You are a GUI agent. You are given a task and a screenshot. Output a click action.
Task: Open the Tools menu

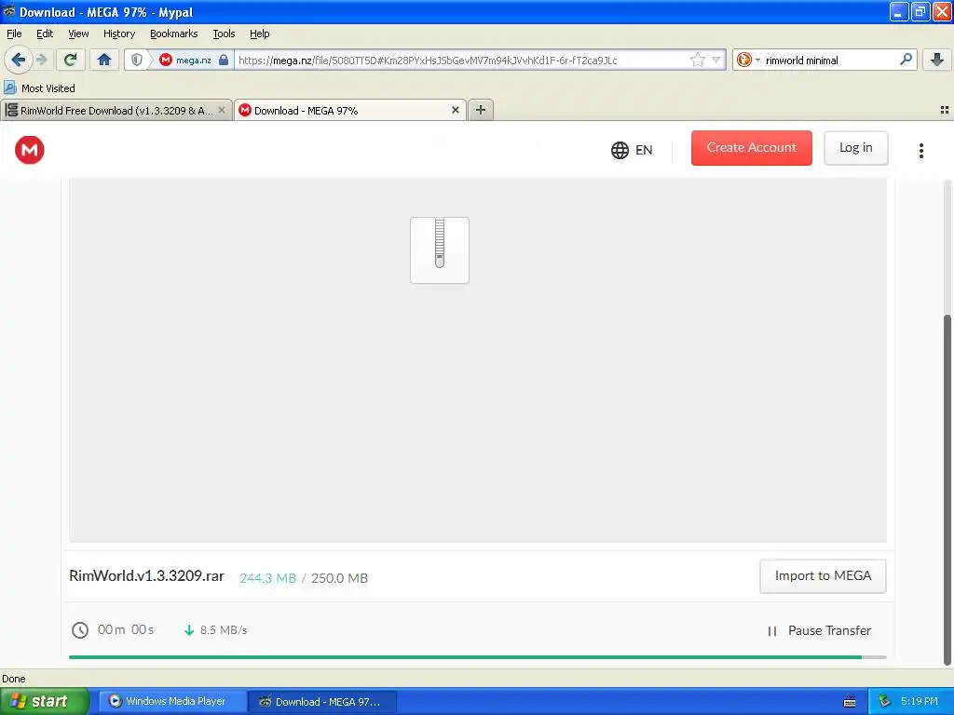click(x=224, y=34)
